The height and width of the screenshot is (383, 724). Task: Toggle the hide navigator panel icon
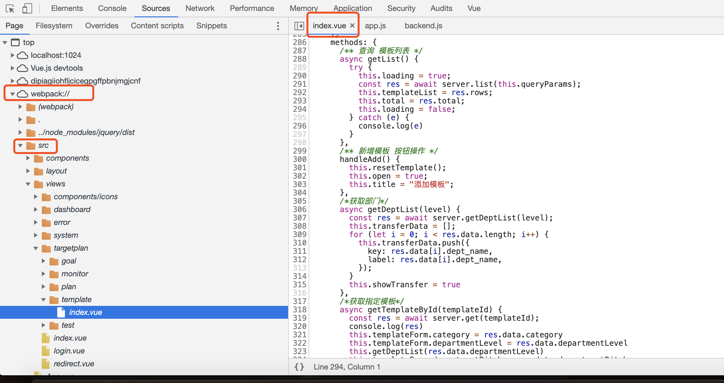pyautogui.click(x=299, y=26)
